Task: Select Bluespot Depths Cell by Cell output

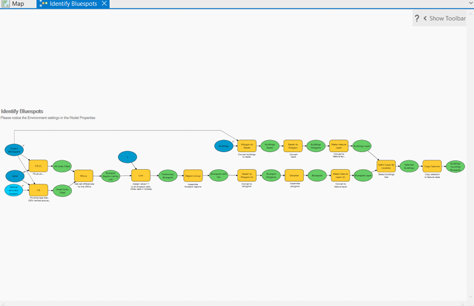Action: [x=110, y=176]
